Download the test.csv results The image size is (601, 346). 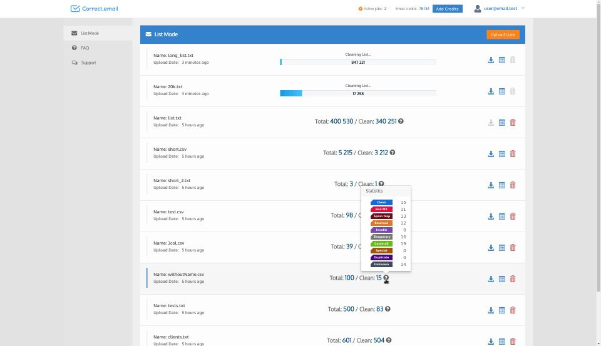(491, 216)
